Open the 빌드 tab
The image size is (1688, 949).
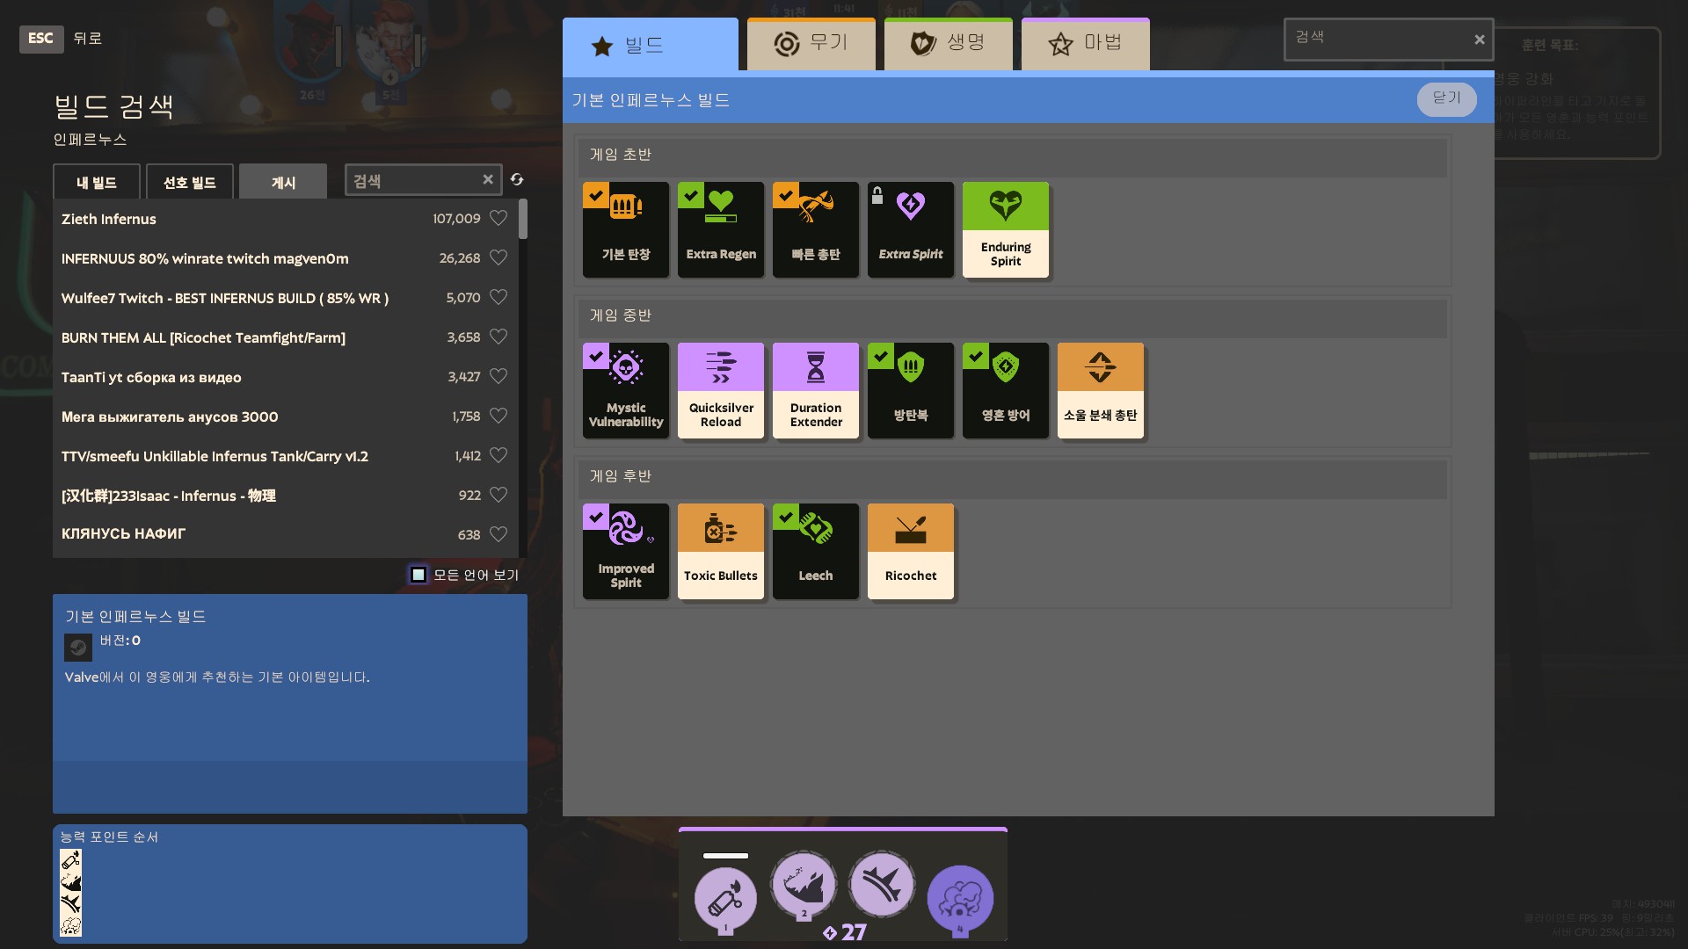click(651, 45)
